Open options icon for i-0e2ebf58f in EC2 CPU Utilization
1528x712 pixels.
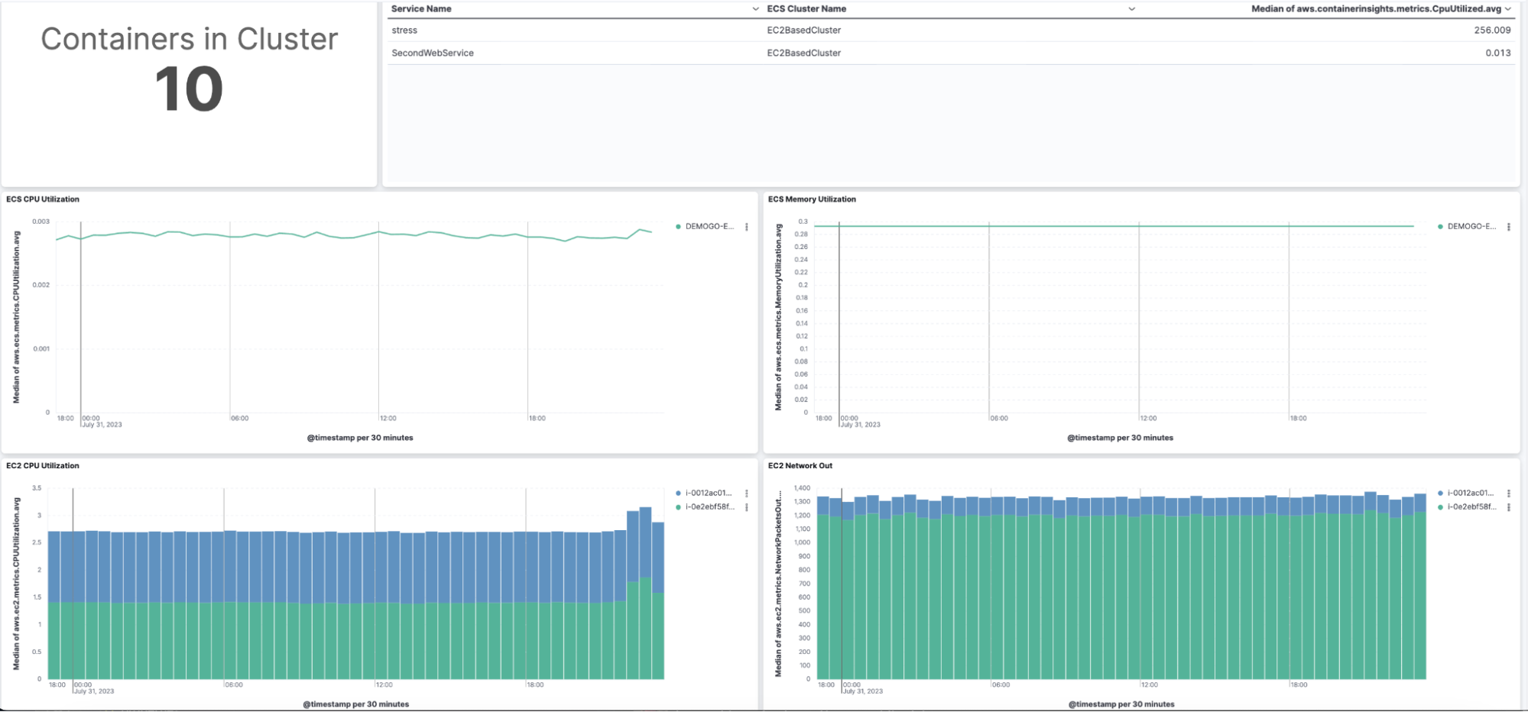coord(746,507)
